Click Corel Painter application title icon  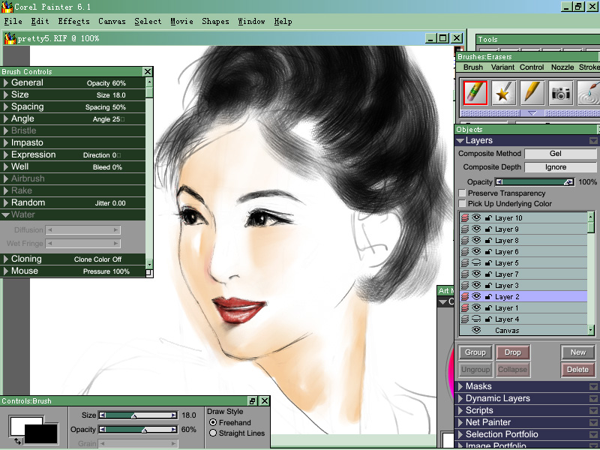tap(7, 7)
